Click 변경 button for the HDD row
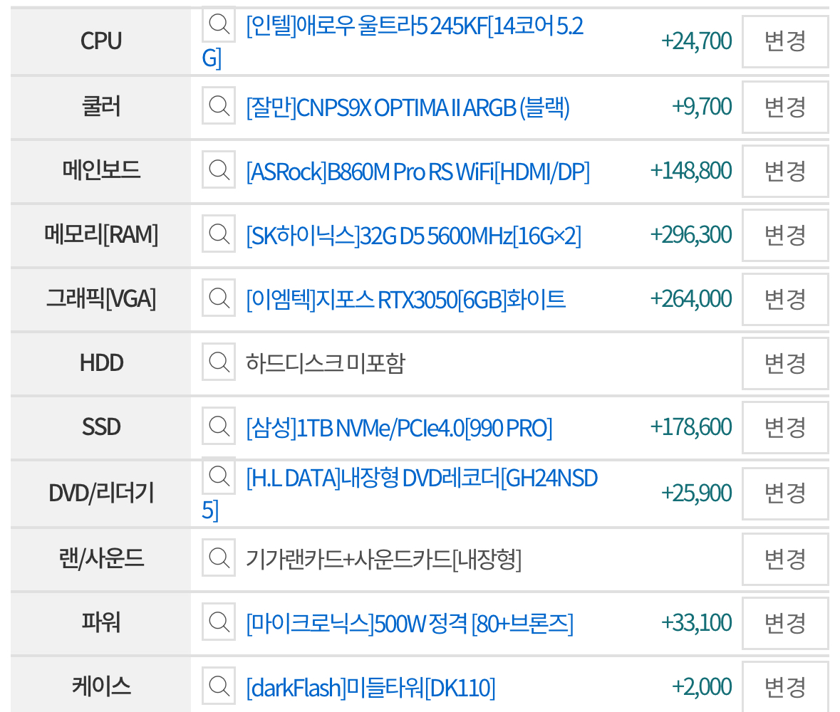Viewport: 840px width, 712px height. tap(785, 364)
